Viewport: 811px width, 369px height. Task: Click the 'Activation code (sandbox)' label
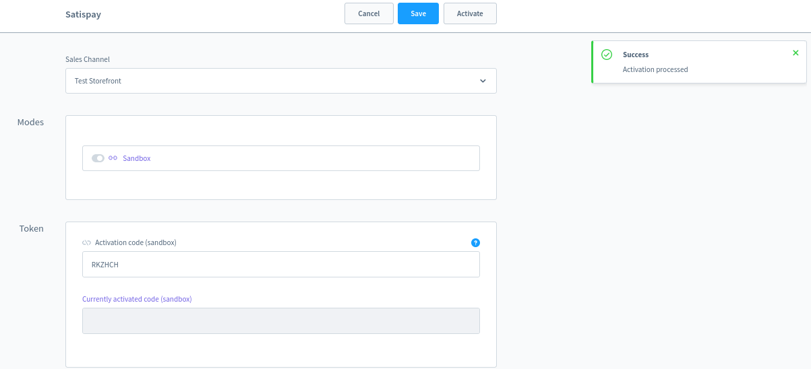[x=136, y=242]
